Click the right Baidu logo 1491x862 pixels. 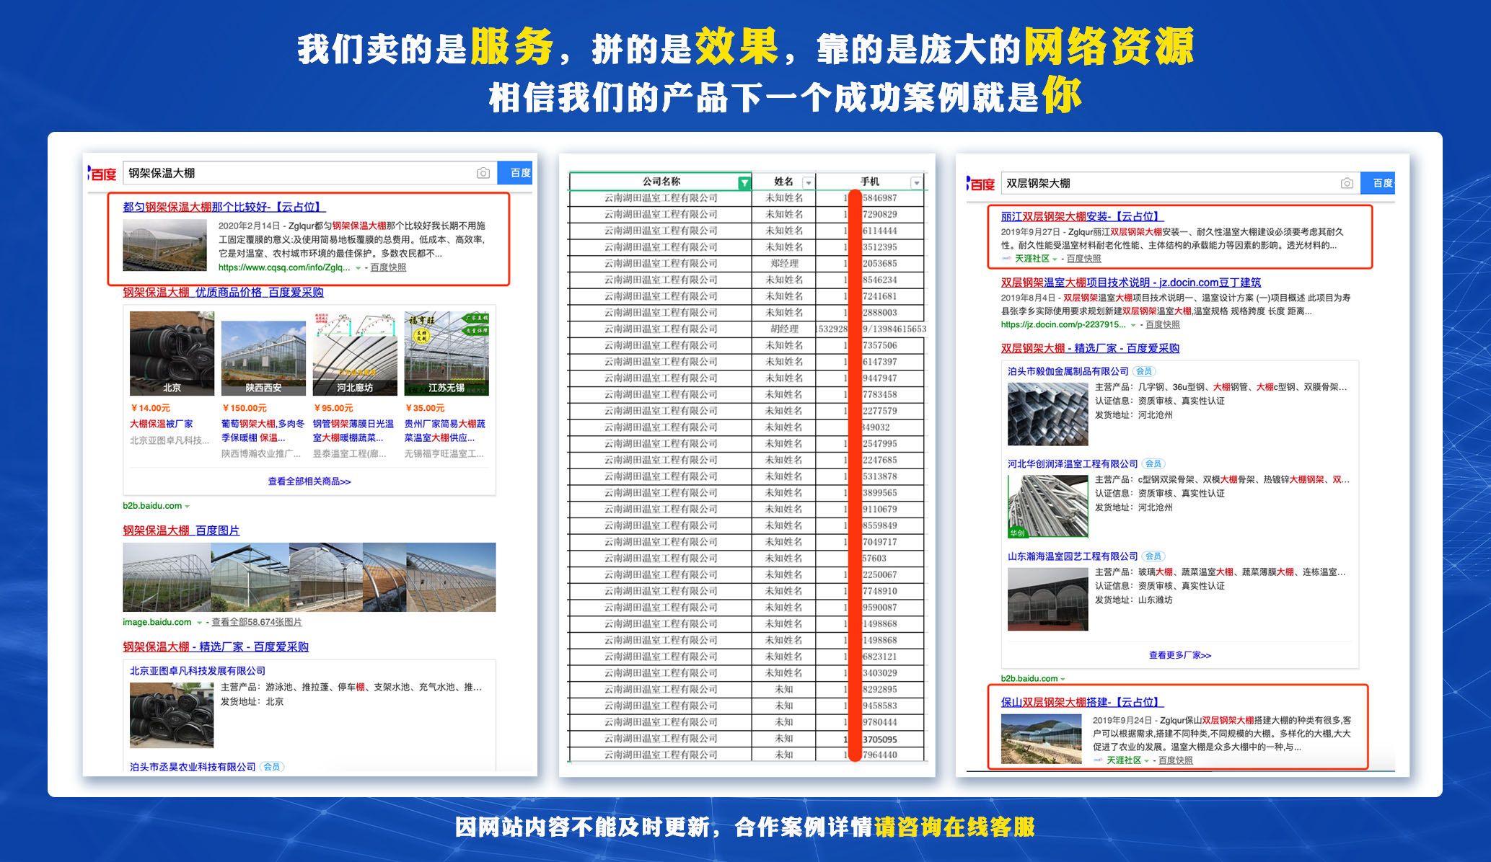[x=981, y=184]
